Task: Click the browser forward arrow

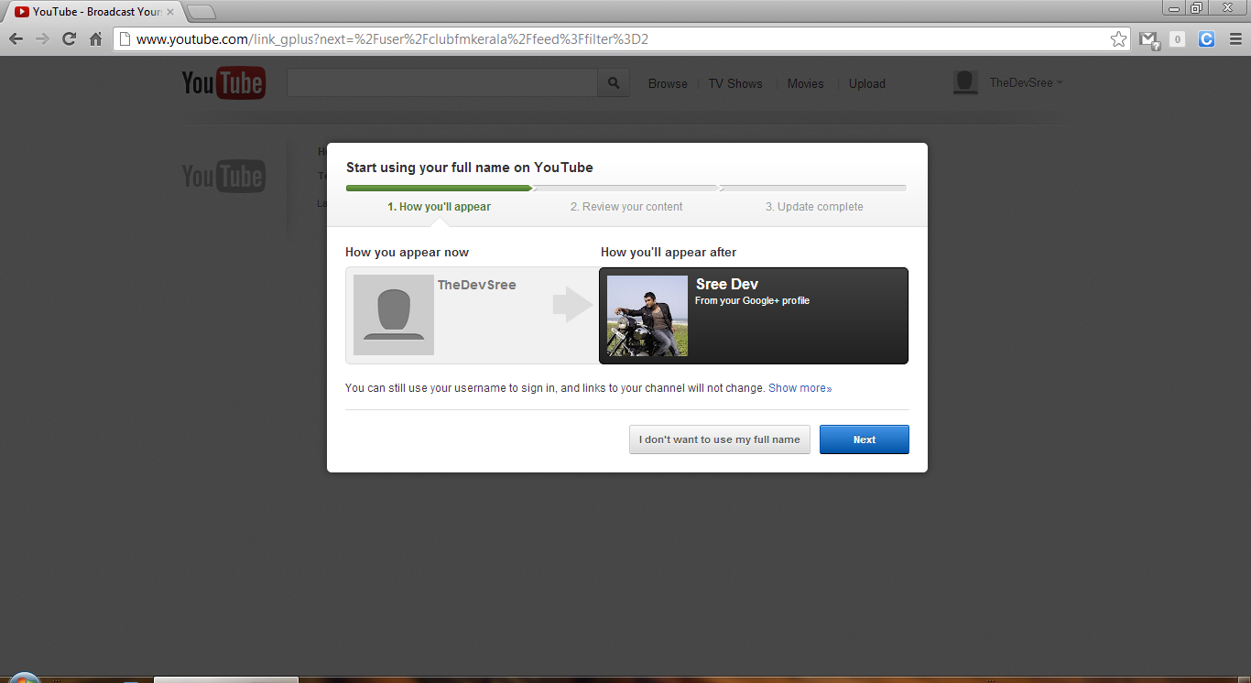Action: click(42, 39)
